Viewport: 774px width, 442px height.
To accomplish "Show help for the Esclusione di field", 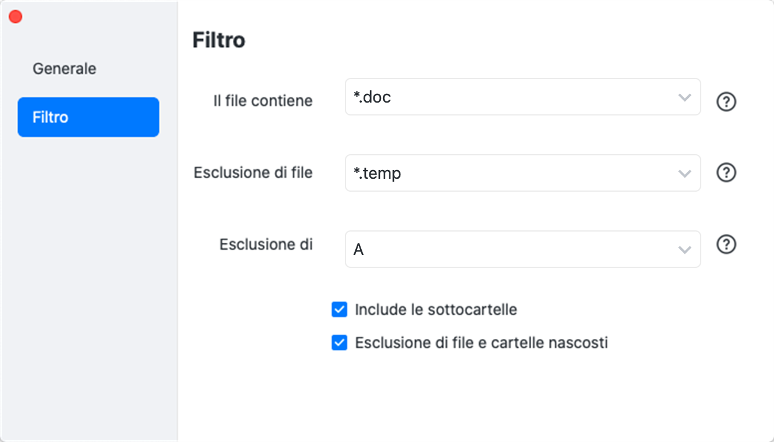I will coord(726,244).
